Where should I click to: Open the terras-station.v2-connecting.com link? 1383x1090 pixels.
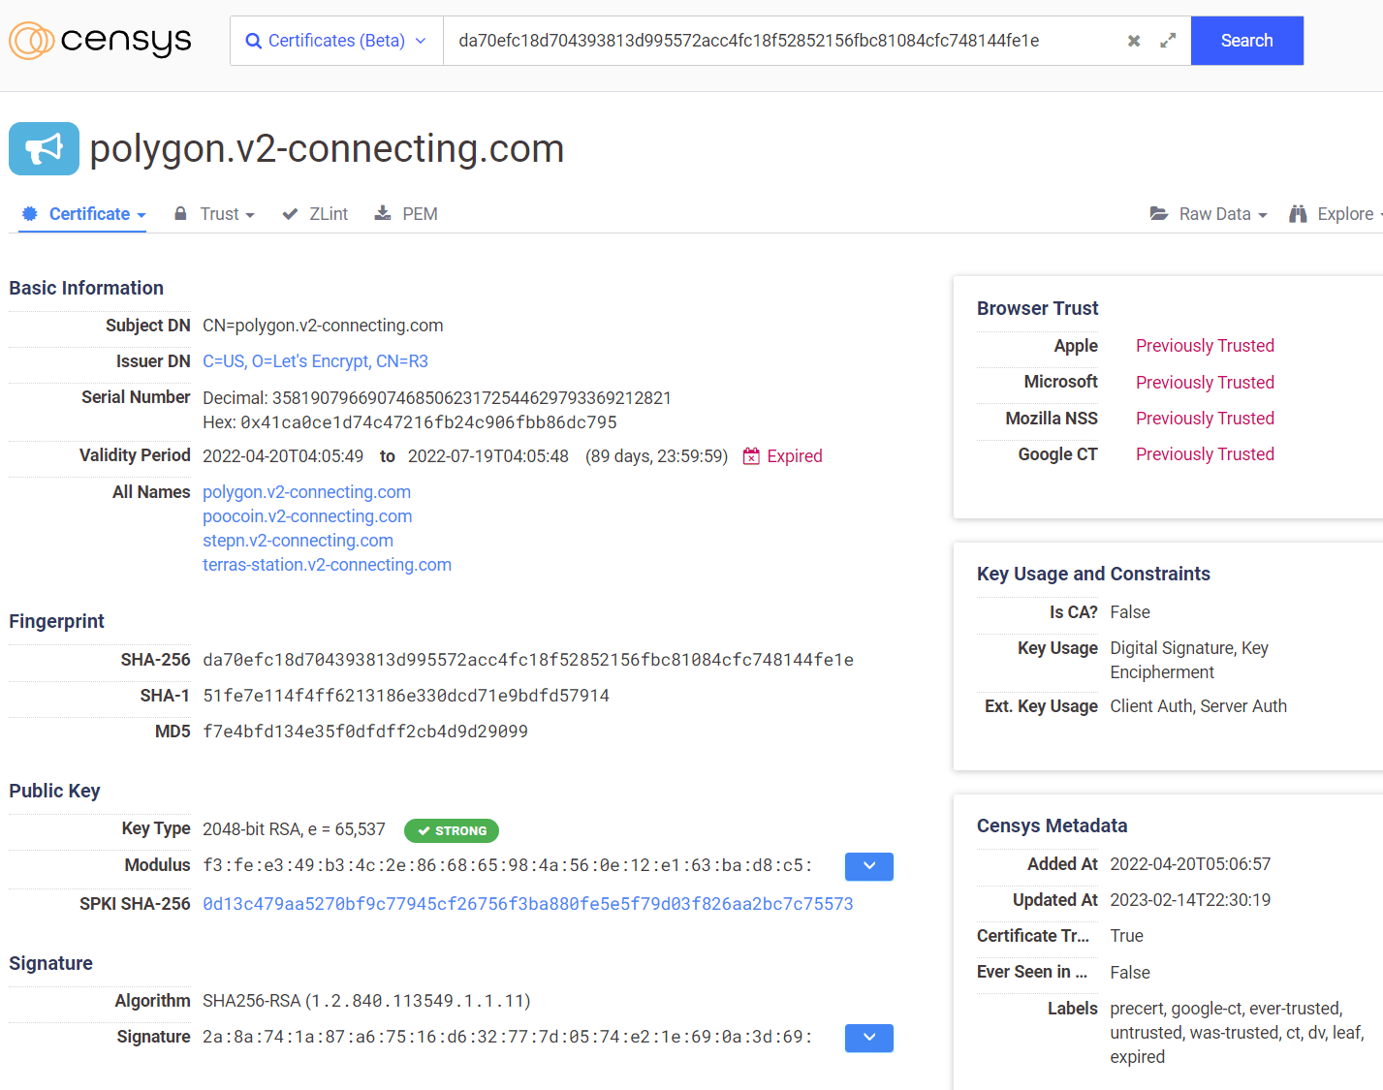coord(327,565)
